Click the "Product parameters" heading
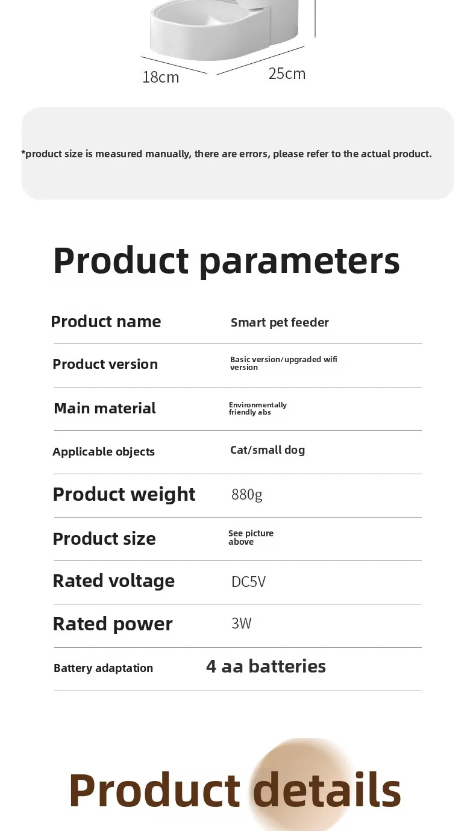476x831 pixels. click(x=226, y=260)
